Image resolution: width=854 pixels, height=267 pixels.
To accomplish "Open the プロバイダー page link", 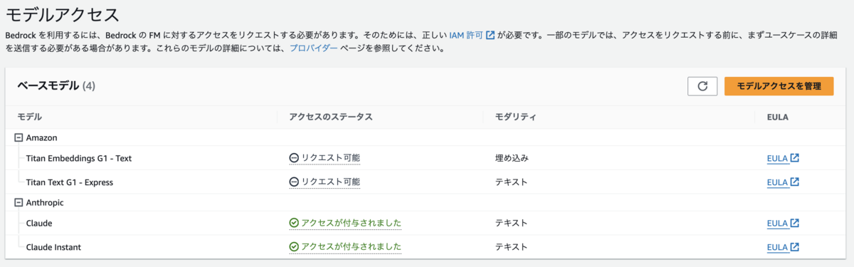I will click(314, 49).
